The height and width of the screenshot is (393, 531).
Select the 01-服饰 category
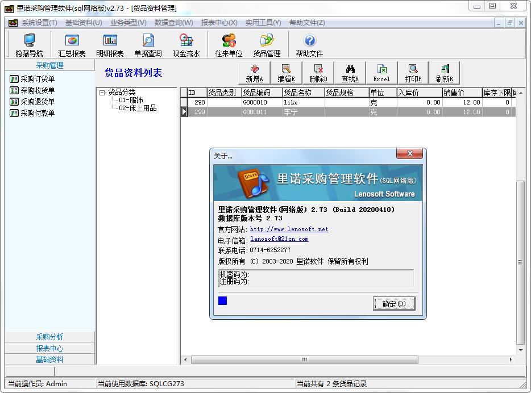[x=131, y=100]
